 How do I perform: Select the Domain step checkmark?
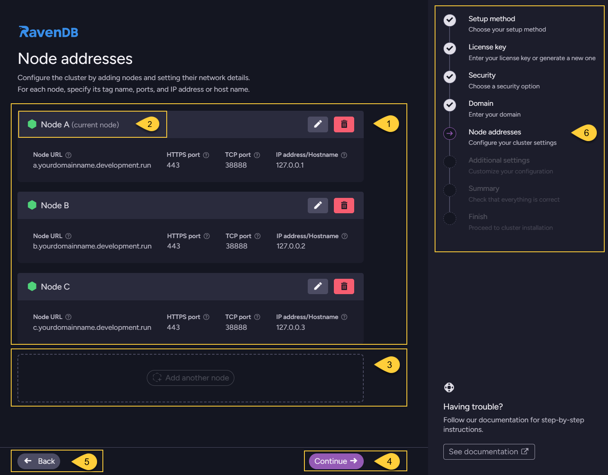tap(450, 105)
